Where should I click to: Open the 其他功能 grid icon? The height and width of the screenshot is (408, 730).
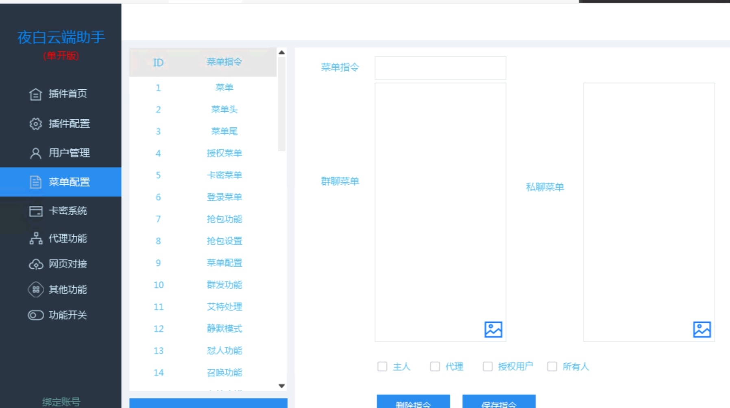tap(36, 290)
